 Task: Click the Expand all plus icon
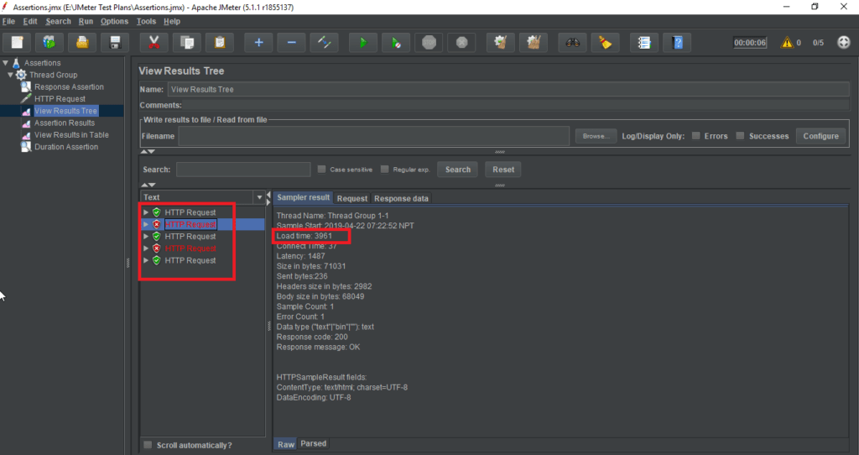(x=258, y=43)
